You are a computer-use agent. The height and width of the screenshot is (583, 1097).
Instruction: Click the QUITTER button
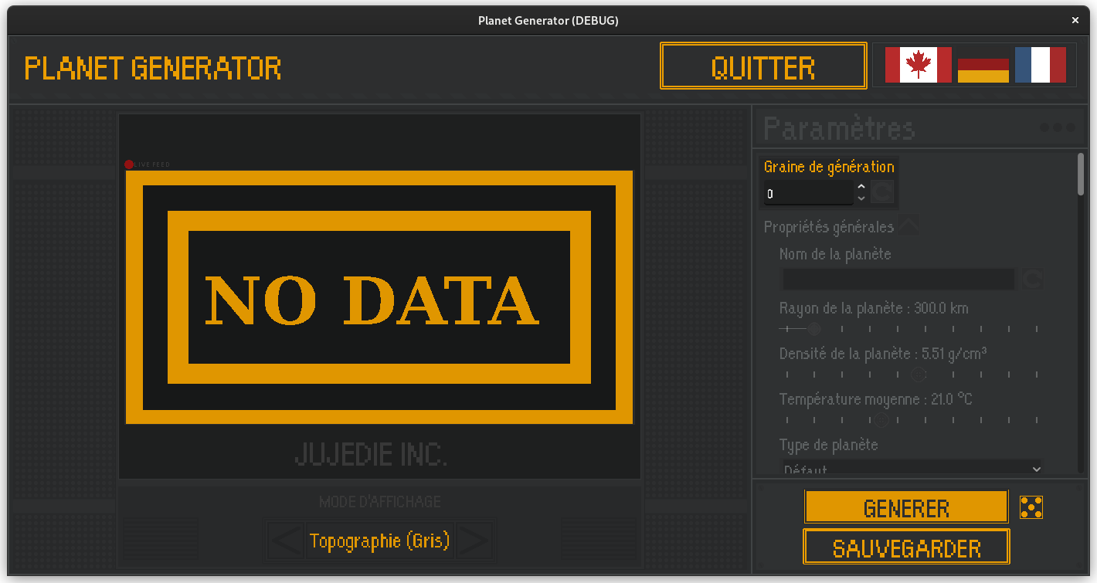pyautogui.click(x=763, y=66)
